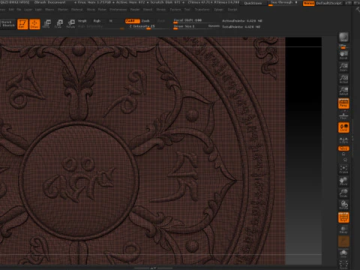
Task: Open the Stroke menu
Action: tap(161, 10)
